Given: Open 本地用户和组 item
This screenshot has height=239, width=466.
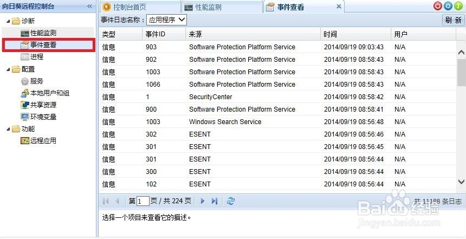Looking at the screenshot, I should (x=49, y=93).
